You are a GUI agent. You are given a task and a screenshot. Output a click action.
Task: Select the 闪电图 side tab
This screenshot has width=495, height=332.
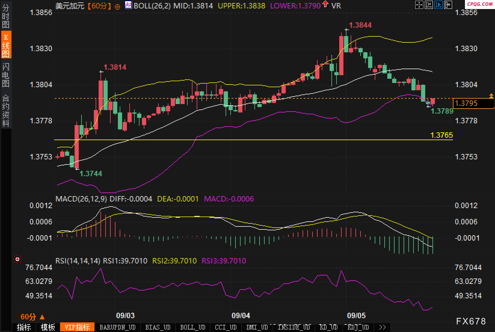[x=6, y=75]
